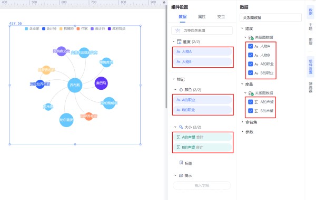Click the palette icon beside 颜色 (2/2)
316x200 pixels.
[181, 90]
